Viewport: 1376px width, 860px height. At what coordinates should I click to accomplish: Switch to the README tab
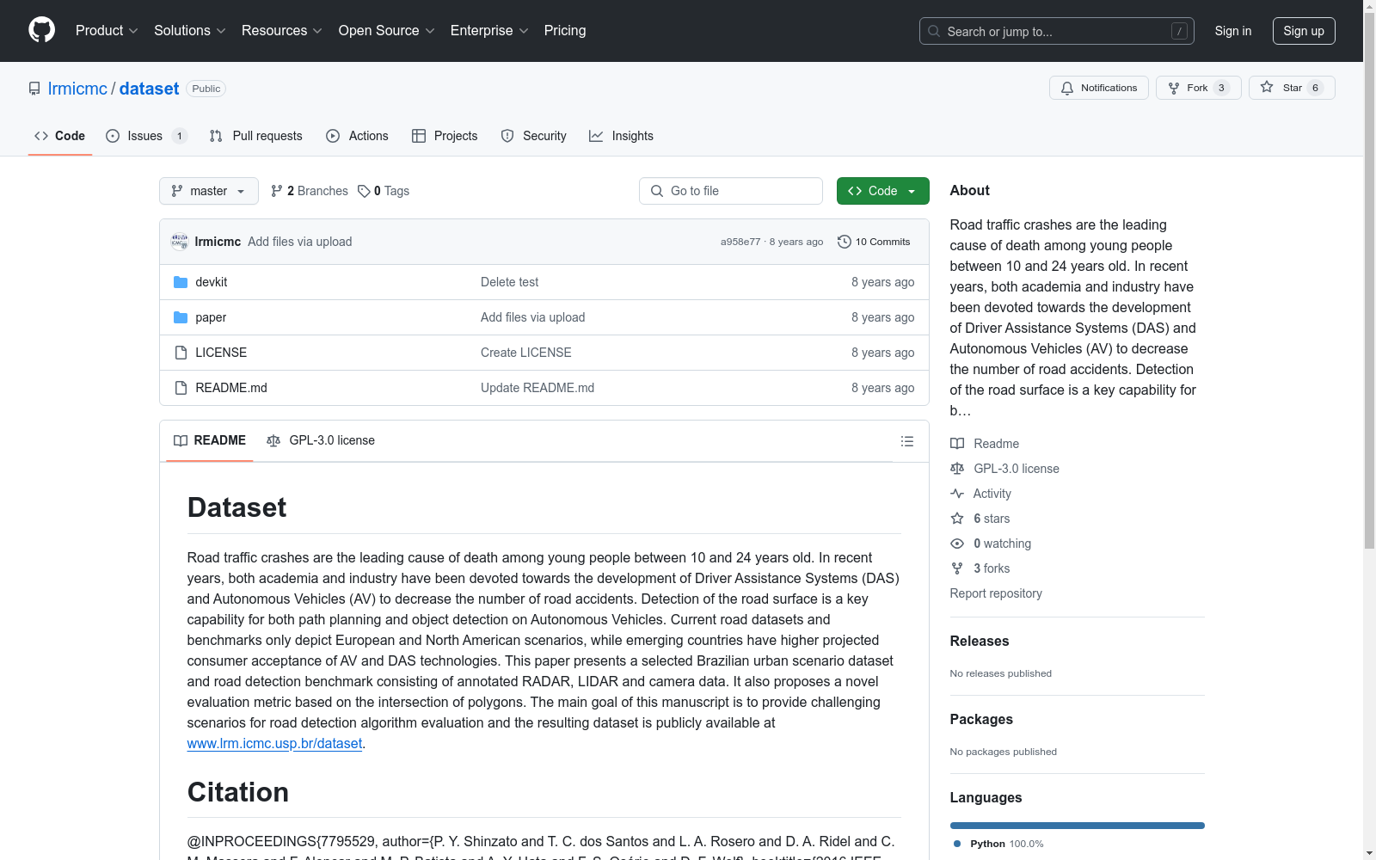pos(210,440)
